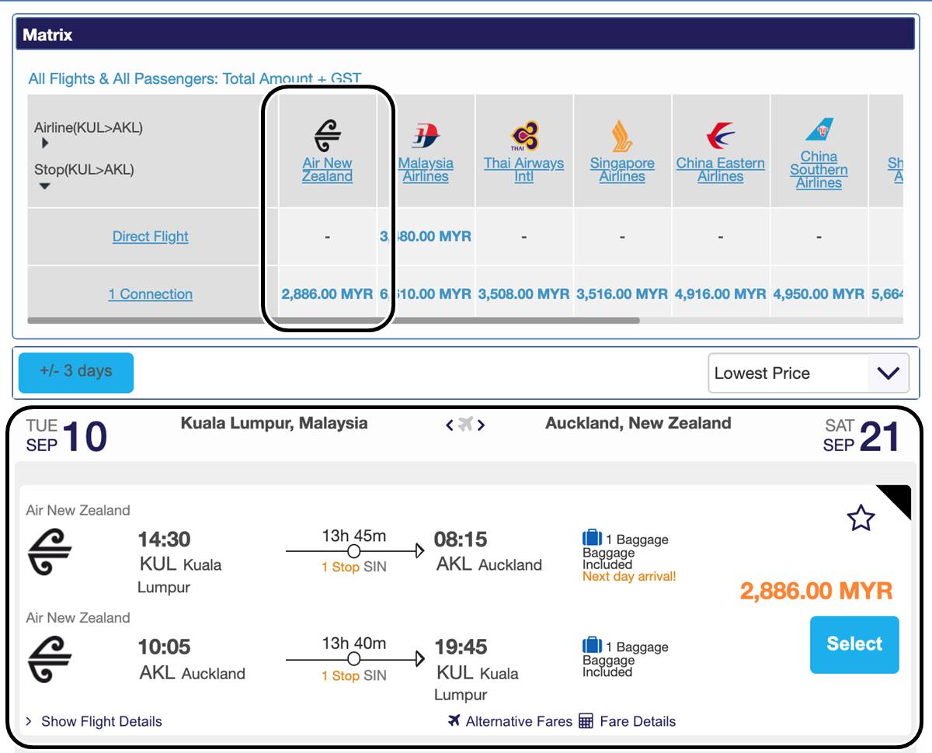Favorite this flight with the star icon
Screen dimensions: 932x753
[x=861, y=518]
